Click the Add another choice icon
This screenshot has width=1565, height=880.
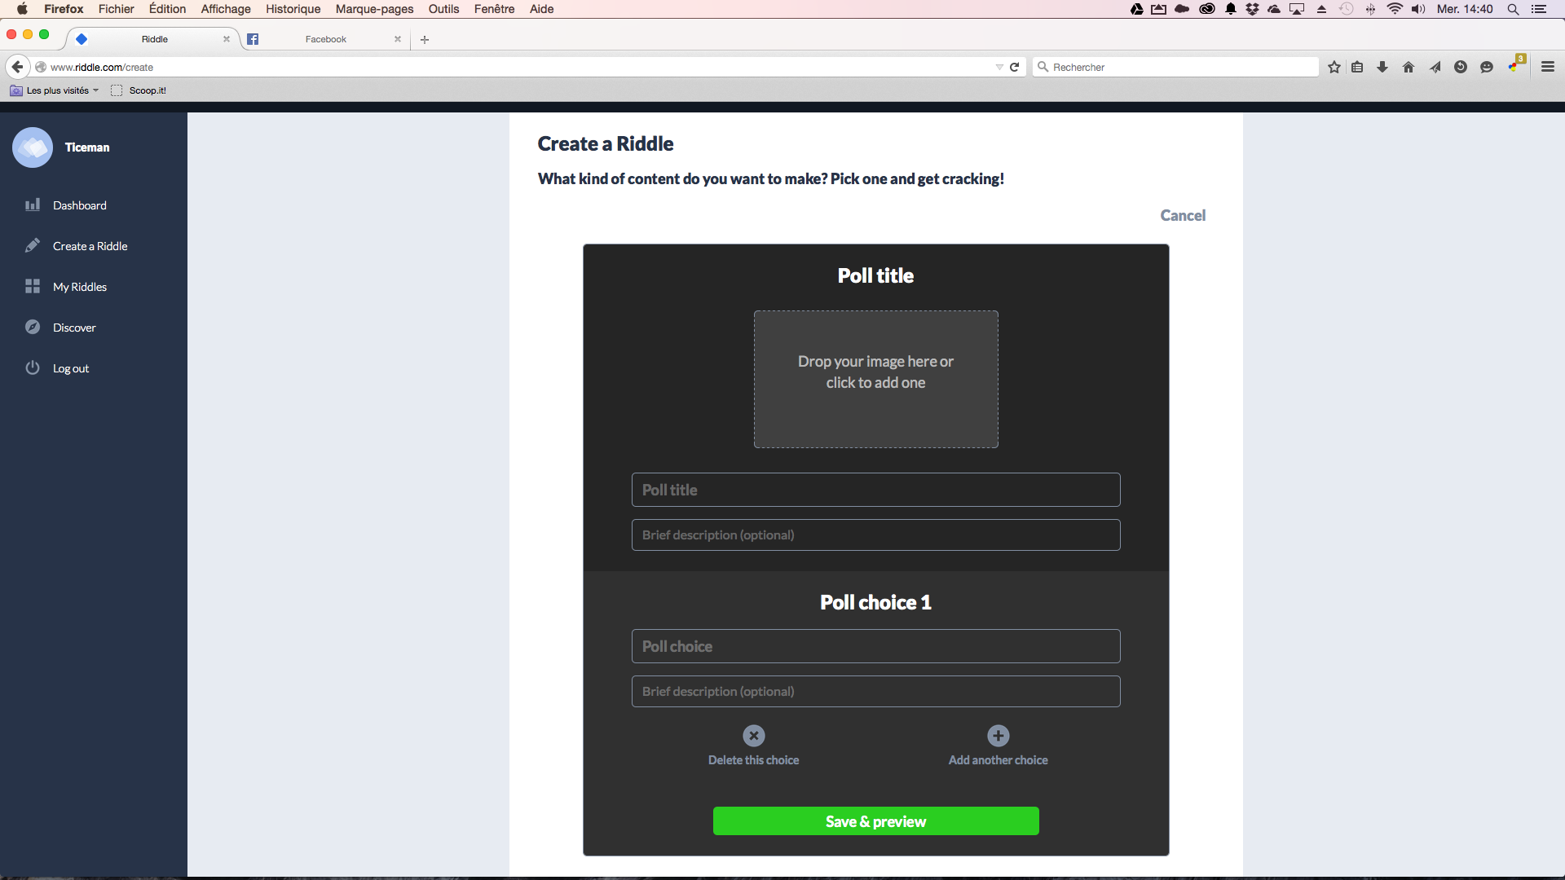999,736
